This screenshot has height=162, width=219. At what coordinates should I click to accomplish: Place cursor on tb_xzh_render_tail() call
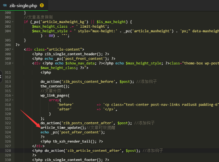pyautogui.click(x=67, y=141)
